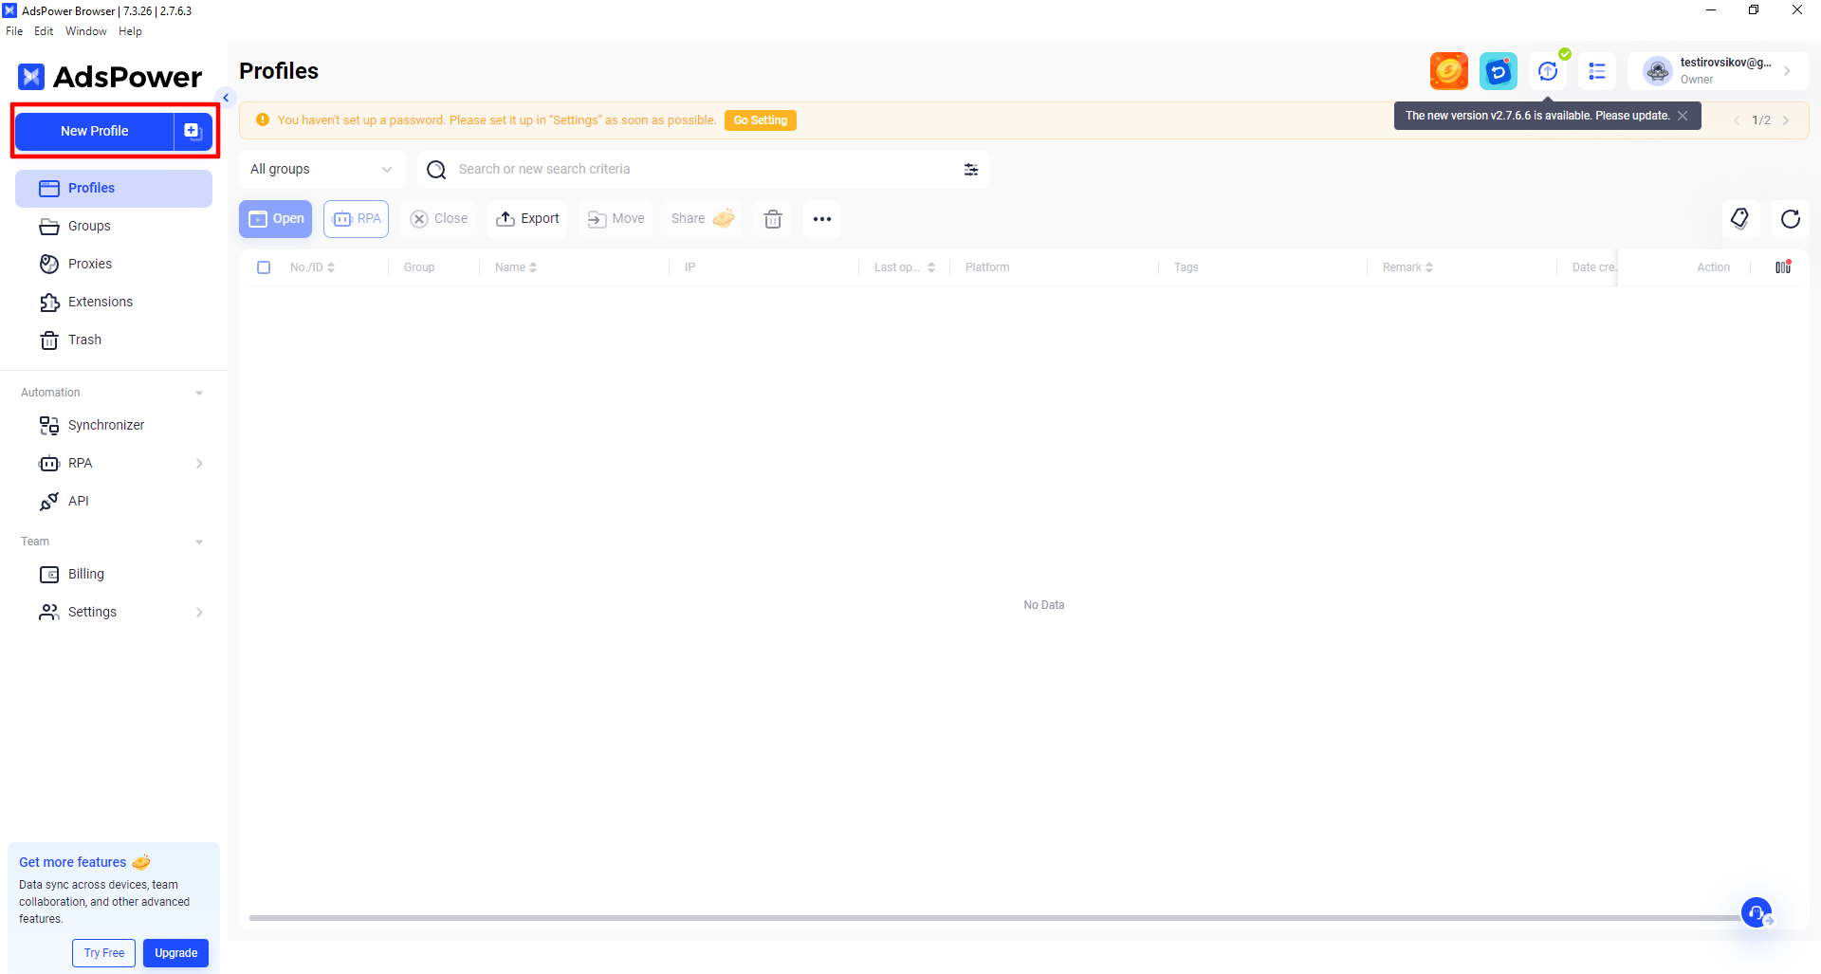Image resolution: width=1821 pixels, height=974 pixels.
Task: Click the trash delete icon in toolbar
Action: [x=773, y=219]
